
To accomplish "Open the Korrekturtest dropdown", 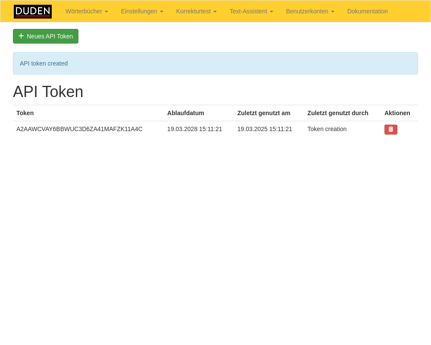I will click(x=196, y=11).
